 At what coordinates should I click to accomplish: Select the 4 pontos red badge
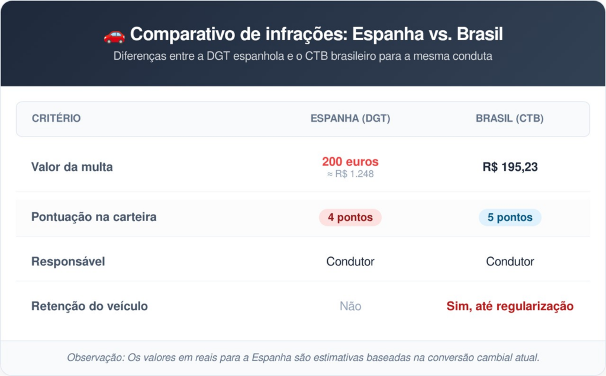point(350,218)
